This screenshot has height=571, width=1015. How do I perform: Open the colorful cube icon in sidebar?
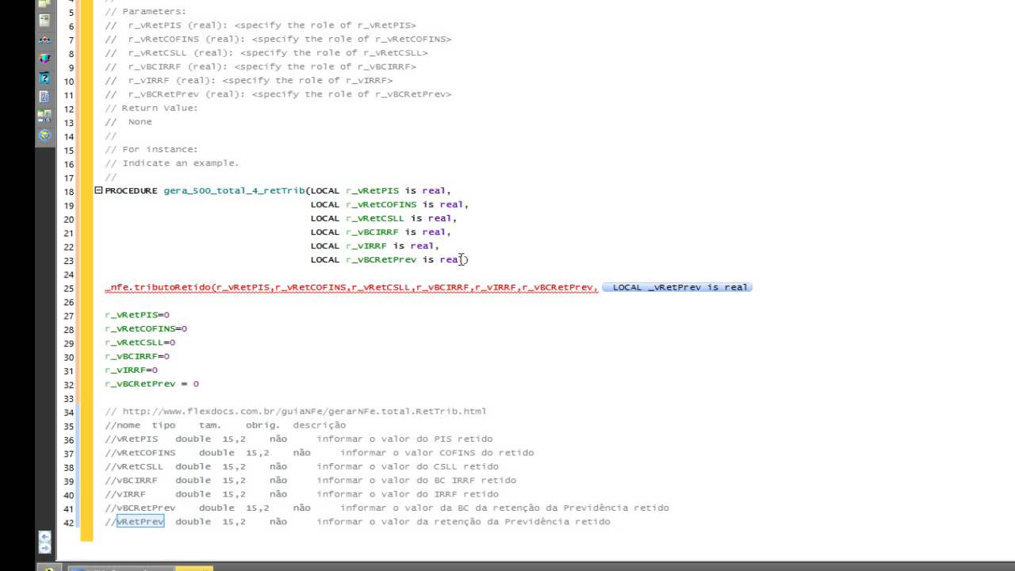click(x=44, y=59)
